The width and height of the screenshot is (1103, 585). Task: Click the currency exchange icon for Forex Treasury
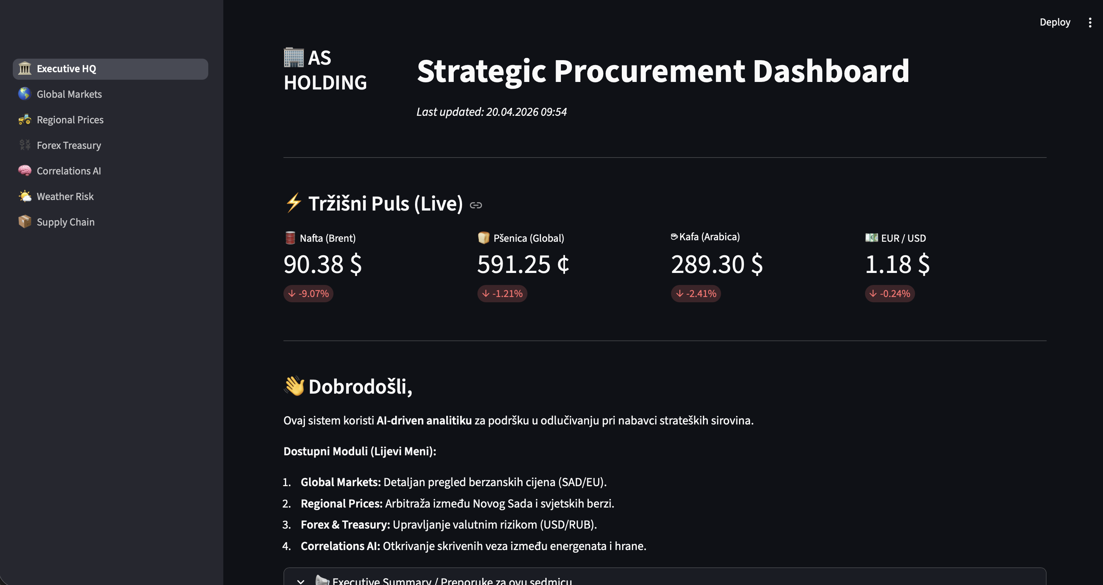pyautogui.click(x=25, y=145)
